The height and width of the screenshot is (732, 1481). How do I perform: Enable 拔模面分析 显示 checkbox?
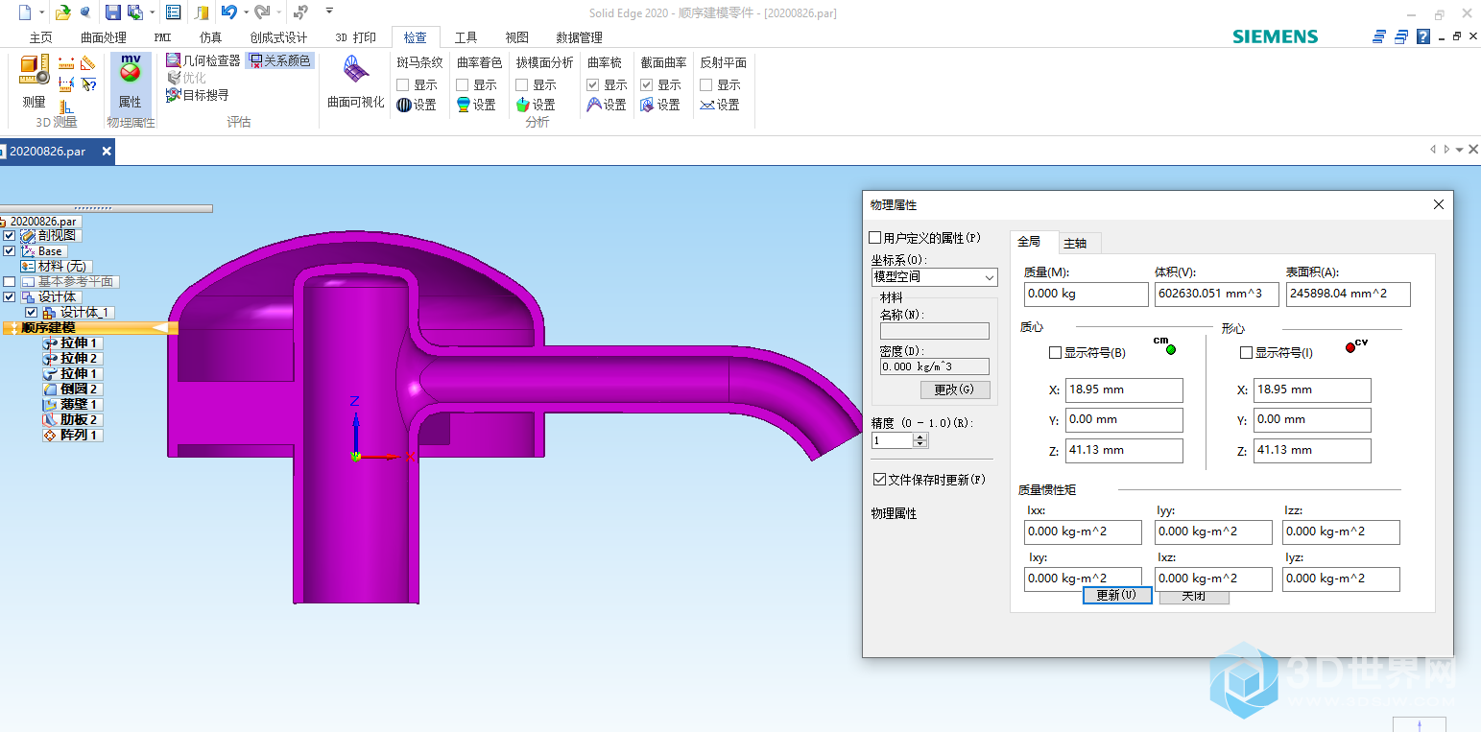[x=522, y=84]
